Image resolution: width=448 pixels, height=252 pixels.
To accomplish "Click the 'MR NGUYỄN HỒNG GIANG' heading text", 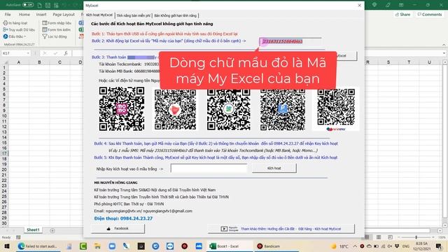I will pos(115,182).
